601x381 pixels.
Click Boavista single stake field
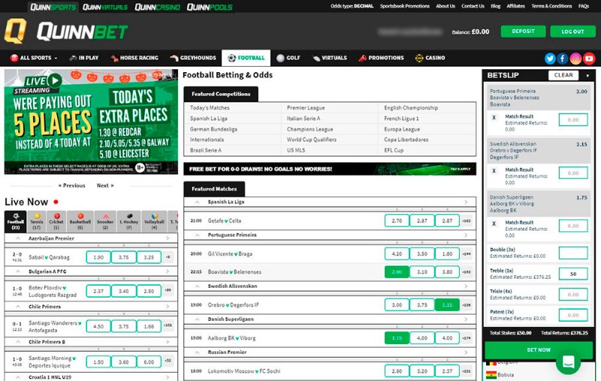(x=573, y=120)
